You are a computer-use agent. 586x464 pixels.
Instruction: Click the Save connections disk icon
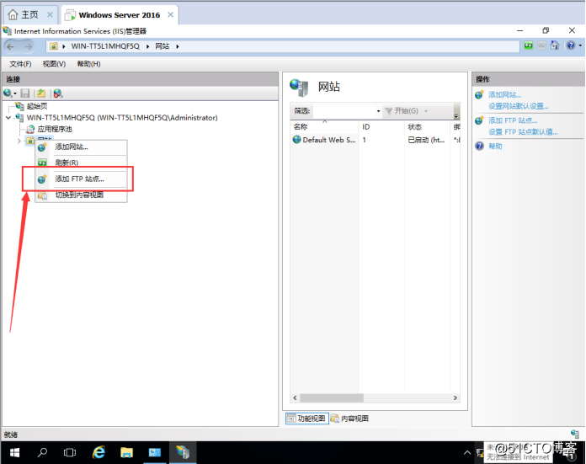pyautogui.click(x=25, y=93)
